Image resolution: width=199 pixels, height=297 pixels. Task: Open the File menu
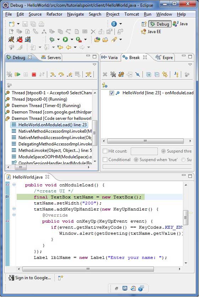[9, 14]
